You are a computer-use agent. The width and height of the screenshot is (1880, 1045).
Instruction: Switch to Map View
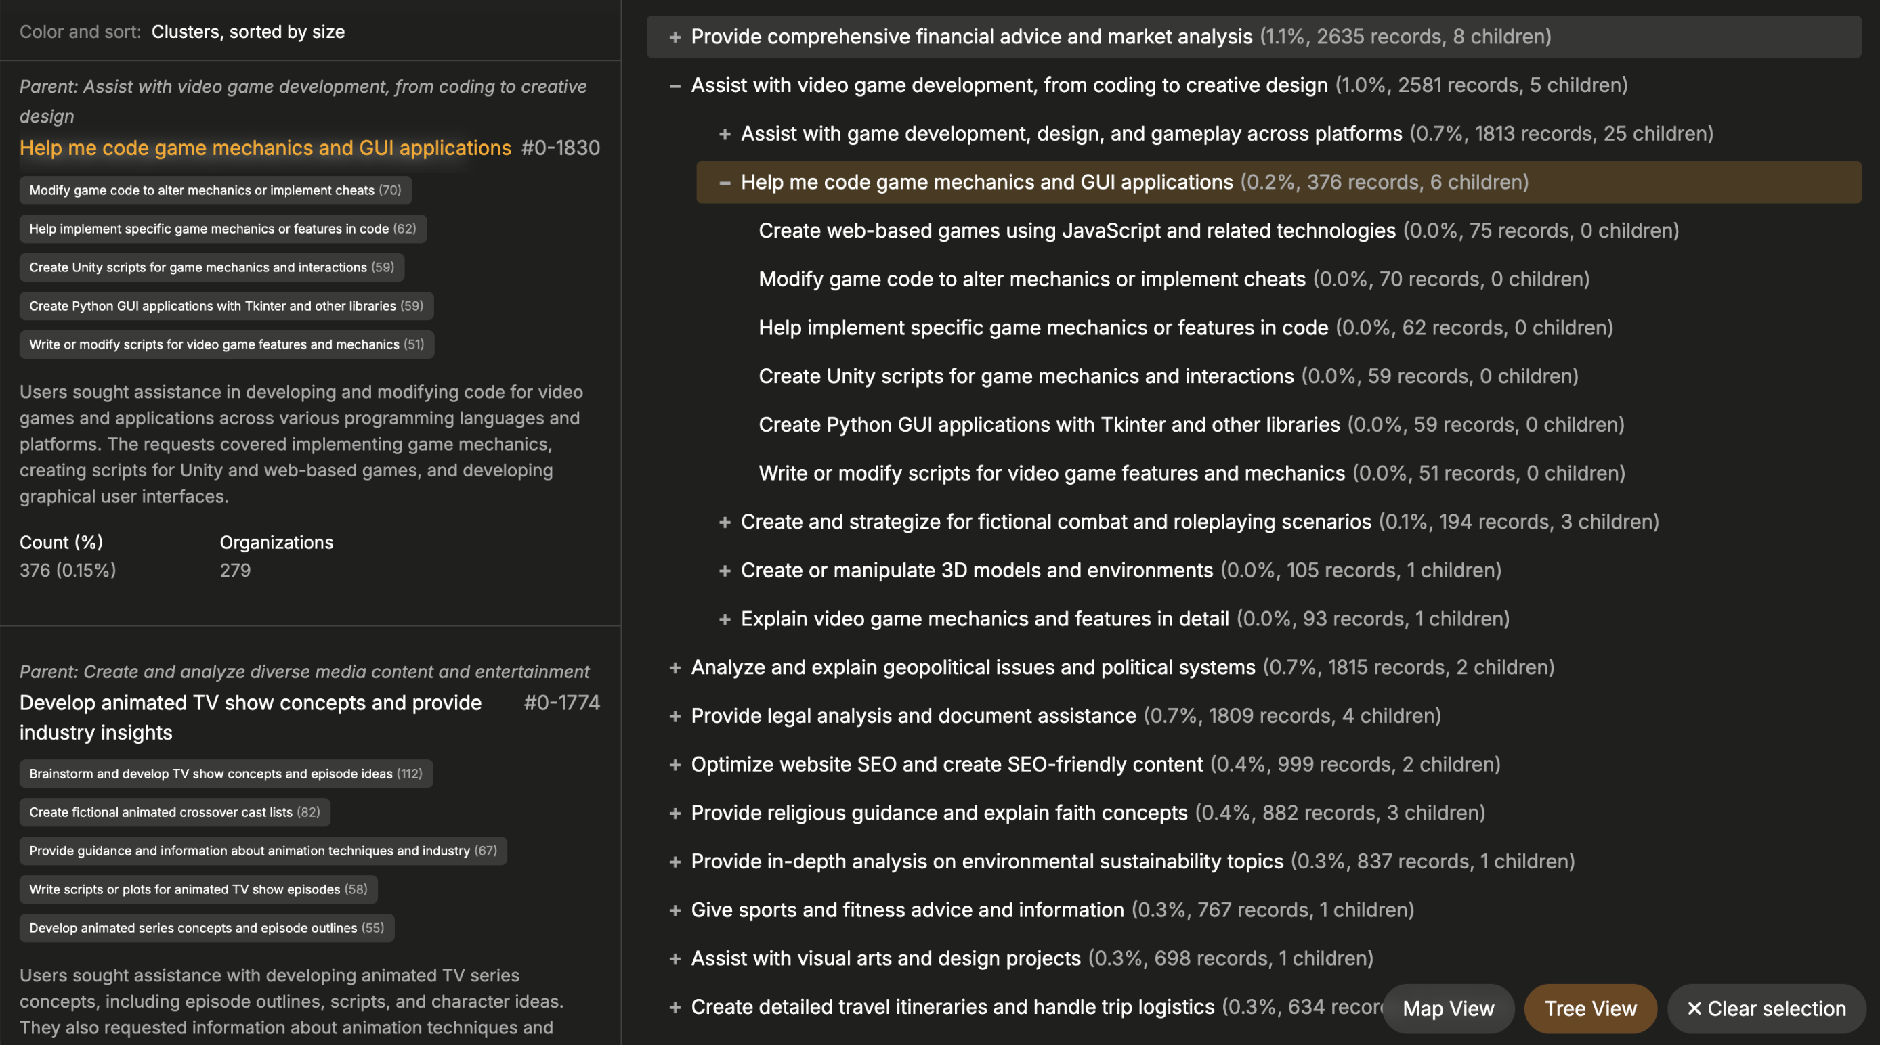1448,1008
